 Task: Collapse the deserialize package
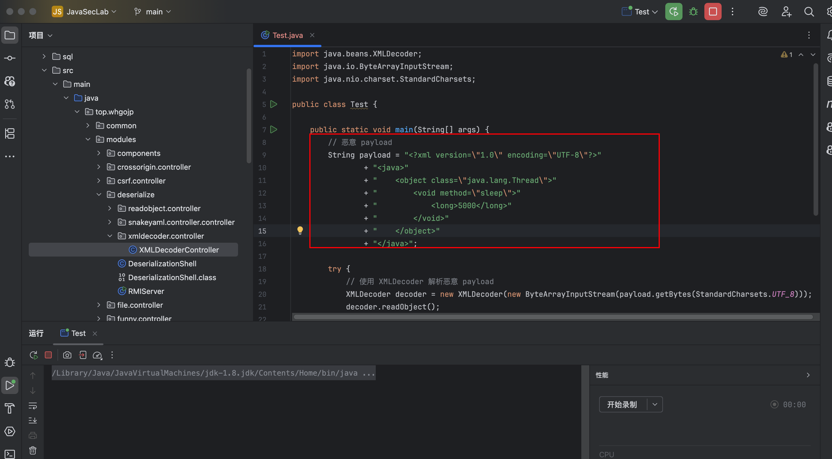tap(99, 194)
